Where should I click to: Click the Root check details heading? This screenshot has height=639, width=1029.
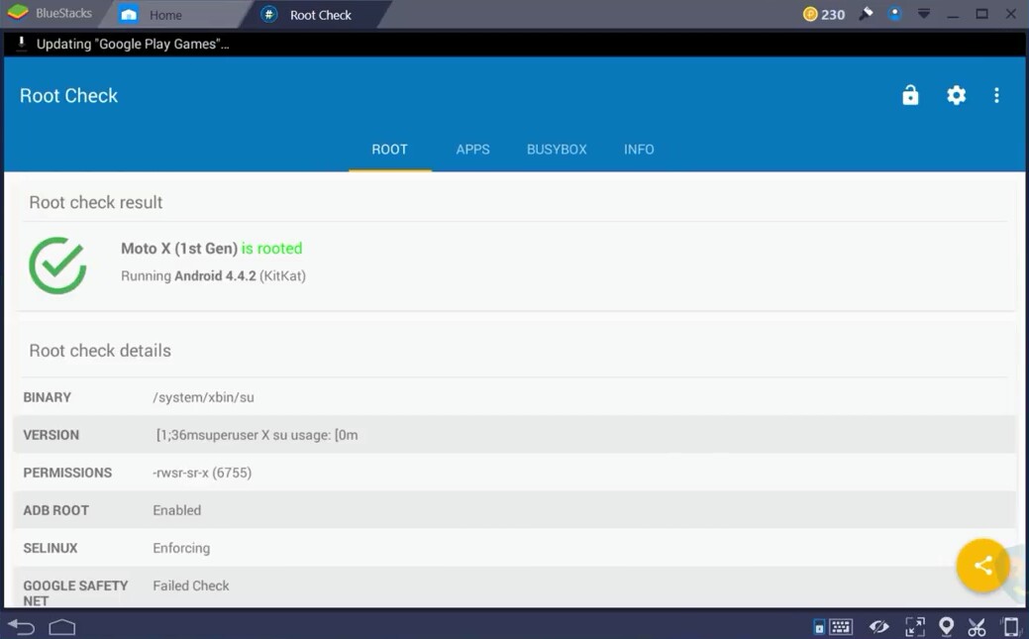100,350
